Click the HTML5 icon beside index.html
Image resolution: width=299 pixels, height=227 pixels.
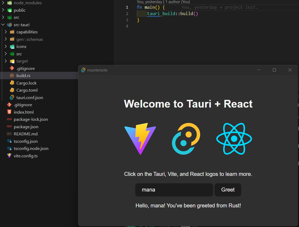9,112
